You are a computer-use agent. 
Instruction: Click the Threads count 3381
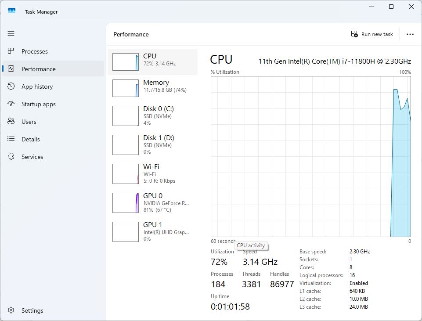point(251,284)
